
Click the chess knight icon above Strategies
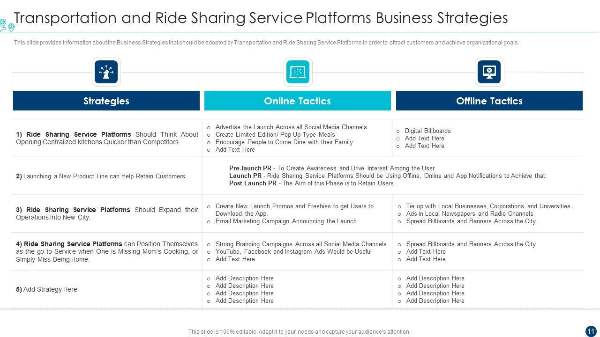point(106,72)
